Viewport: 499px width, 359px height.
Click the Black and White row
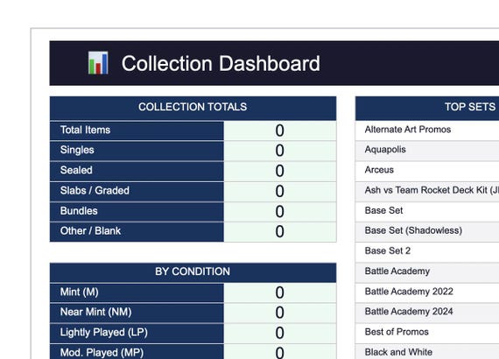pos(427,352)
